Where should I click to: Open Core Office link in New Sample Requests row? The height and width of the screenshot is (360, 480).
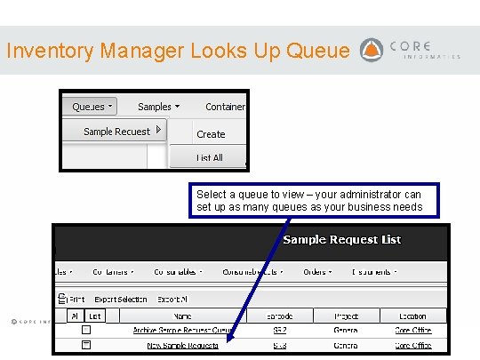413,345
